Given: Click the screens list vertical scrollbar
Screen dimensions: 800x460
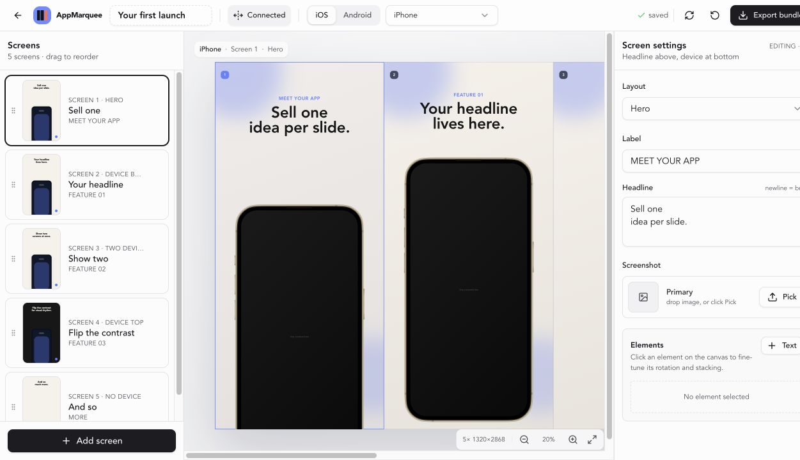Looking at the screenshot, I should (x=179, y=233).
